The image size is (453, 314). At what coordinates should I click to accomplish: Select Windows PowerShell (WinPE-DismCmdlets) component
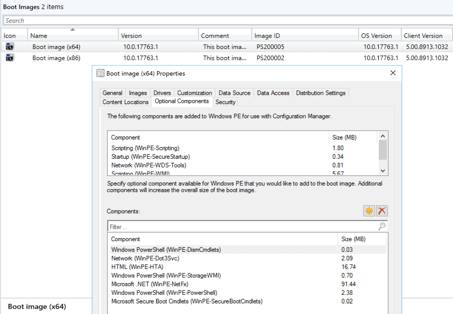[x=166, y=250]
